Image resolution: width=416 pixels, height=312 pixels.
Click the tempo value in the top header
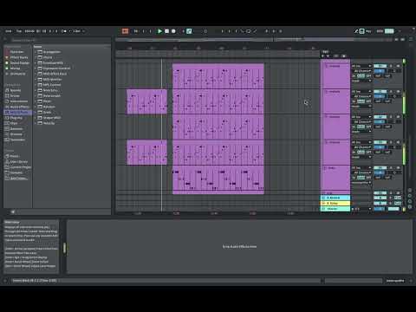tap(29, 31)
